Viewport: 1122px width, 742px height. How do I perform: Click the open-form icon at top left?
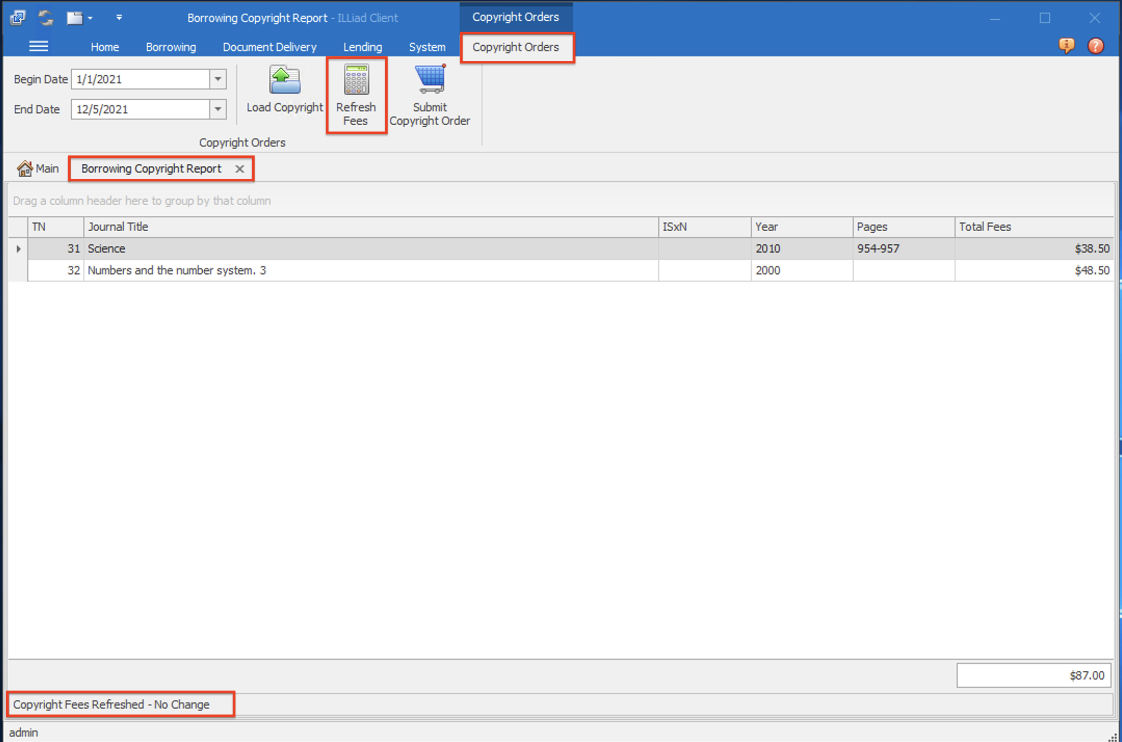tap(17, 17)
